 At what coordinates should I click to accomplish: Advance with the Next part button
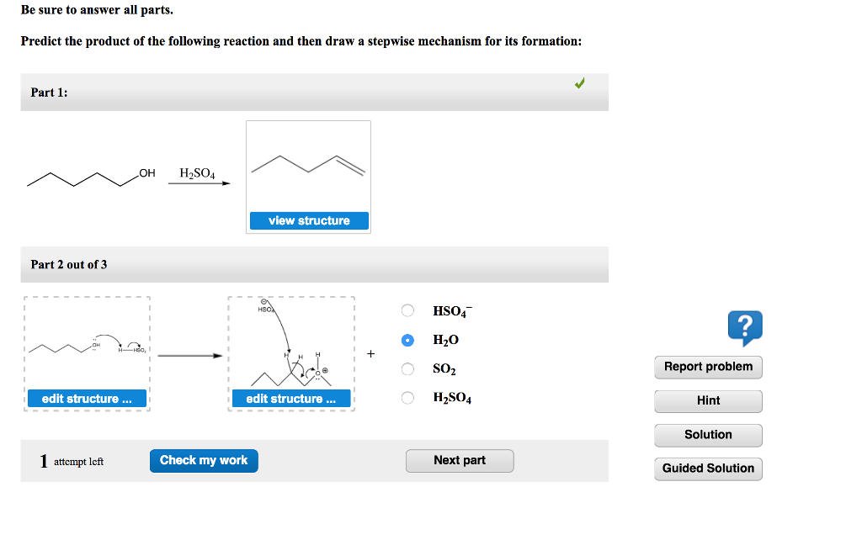click(x=460, y=460)
